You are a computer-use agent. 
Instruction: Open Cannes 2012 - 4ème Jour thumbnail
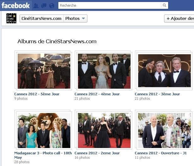[104, 71]
